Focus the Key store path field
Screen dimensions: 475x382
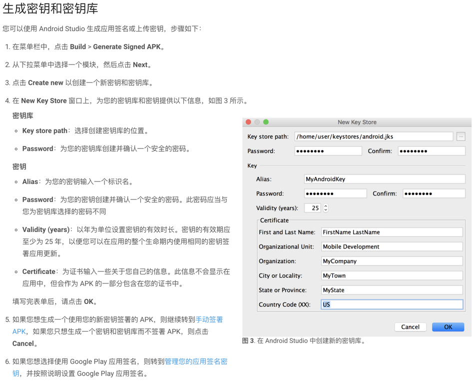click(373, 136)
